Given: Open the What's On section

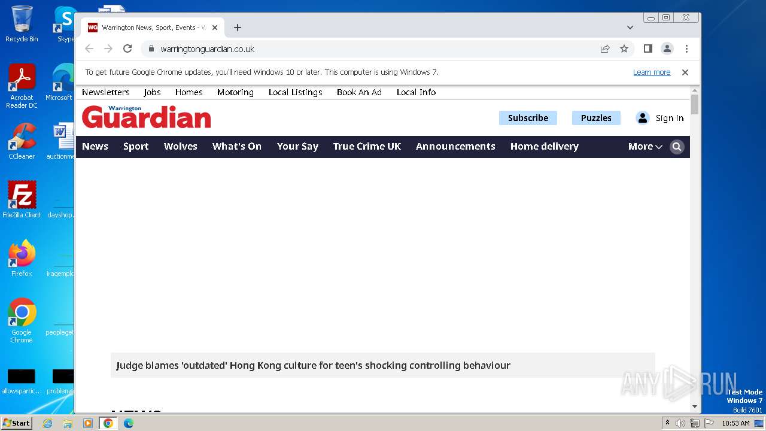Looking at the screenshot, I should (x=237, y=147).
